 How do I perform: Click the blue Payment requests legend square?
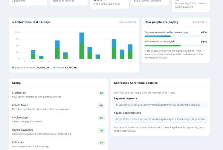[13, 67]
